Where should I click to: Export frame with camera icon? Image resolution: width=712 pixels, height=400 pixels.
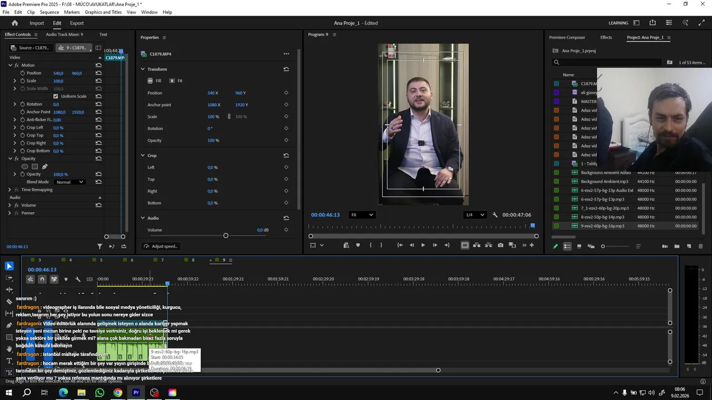click(x=501, y=245)
